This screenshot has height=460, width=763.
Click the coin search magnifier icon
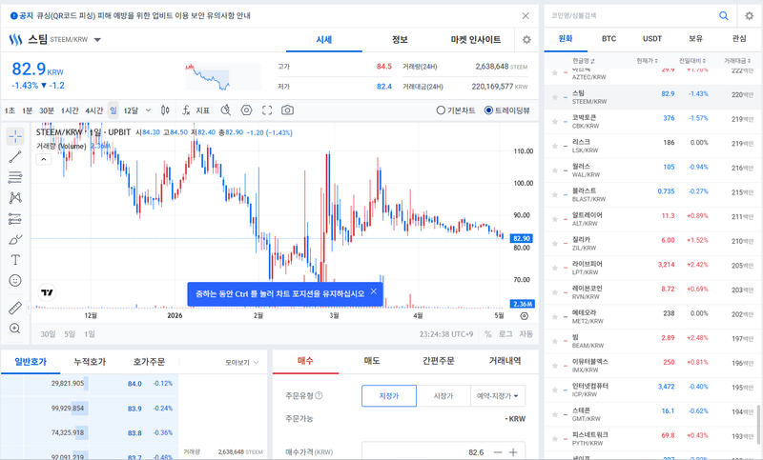pos(724,16)
